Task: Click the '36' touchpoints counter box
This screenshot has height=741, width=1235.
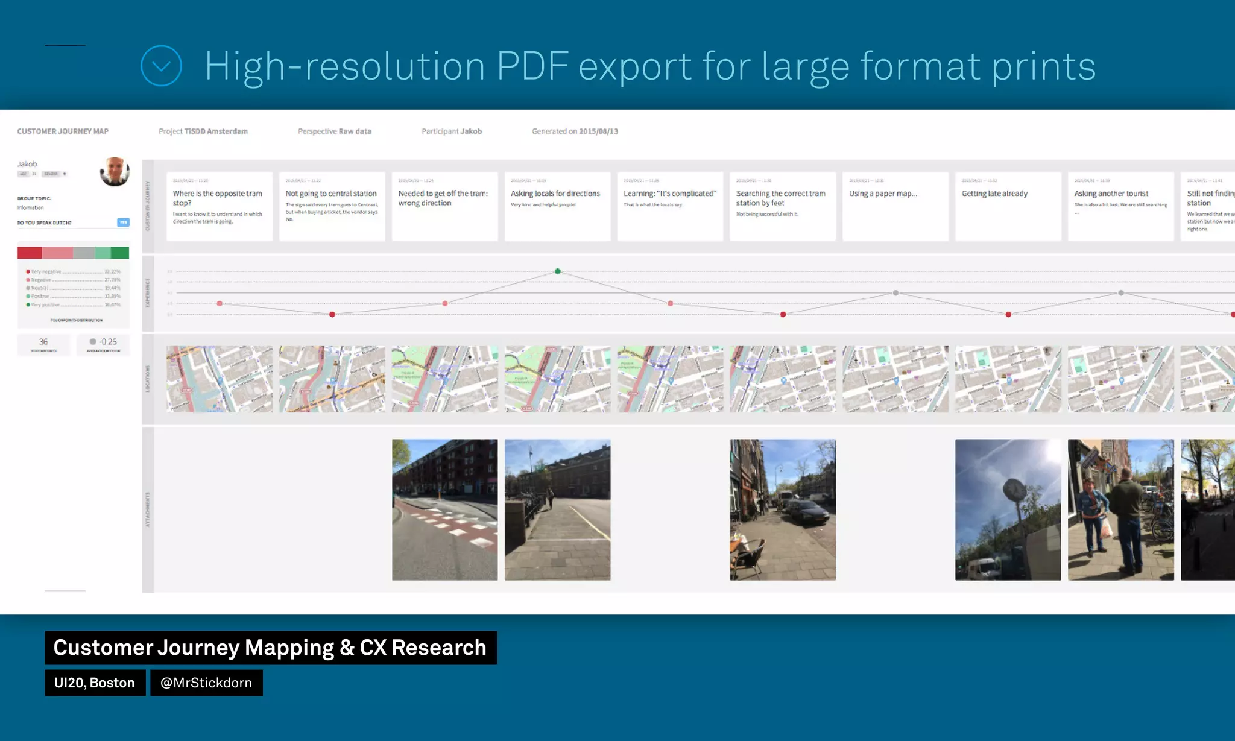Action: click(43, 345)
